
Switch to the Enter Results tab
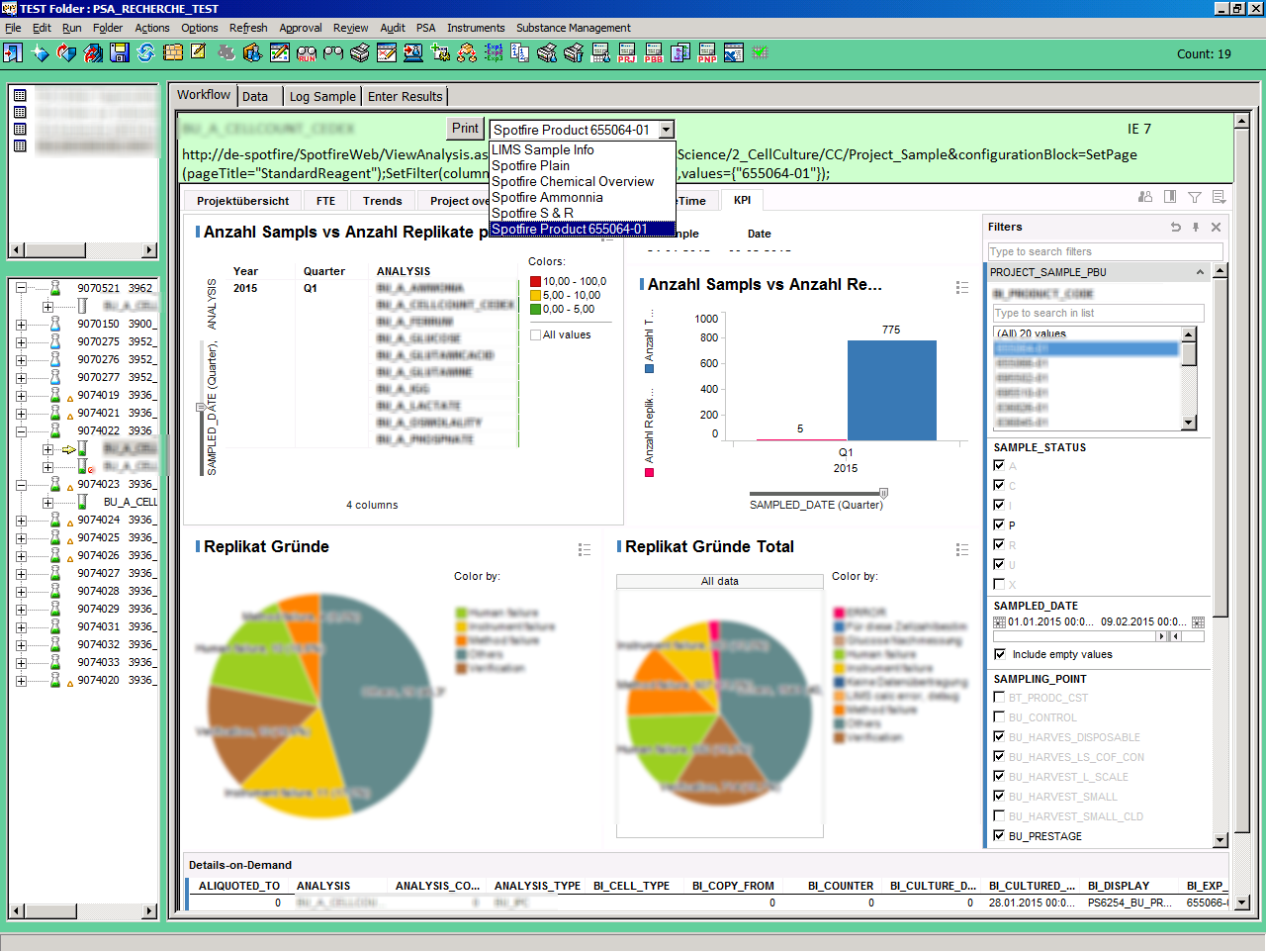(405, 97)
